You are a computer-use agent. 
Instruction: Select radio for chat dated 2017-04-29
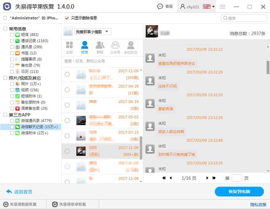point(67,90)
